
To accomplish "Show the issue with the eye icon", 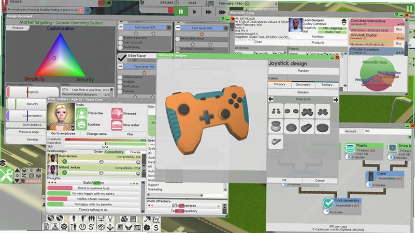I will (x=88, y=10).
